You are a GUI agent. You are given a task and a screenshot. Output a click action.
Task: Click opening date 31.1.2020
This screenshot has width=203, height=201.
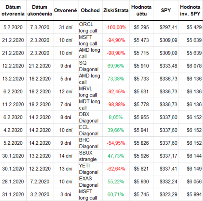pyautogui.click(x=13, y=194)
